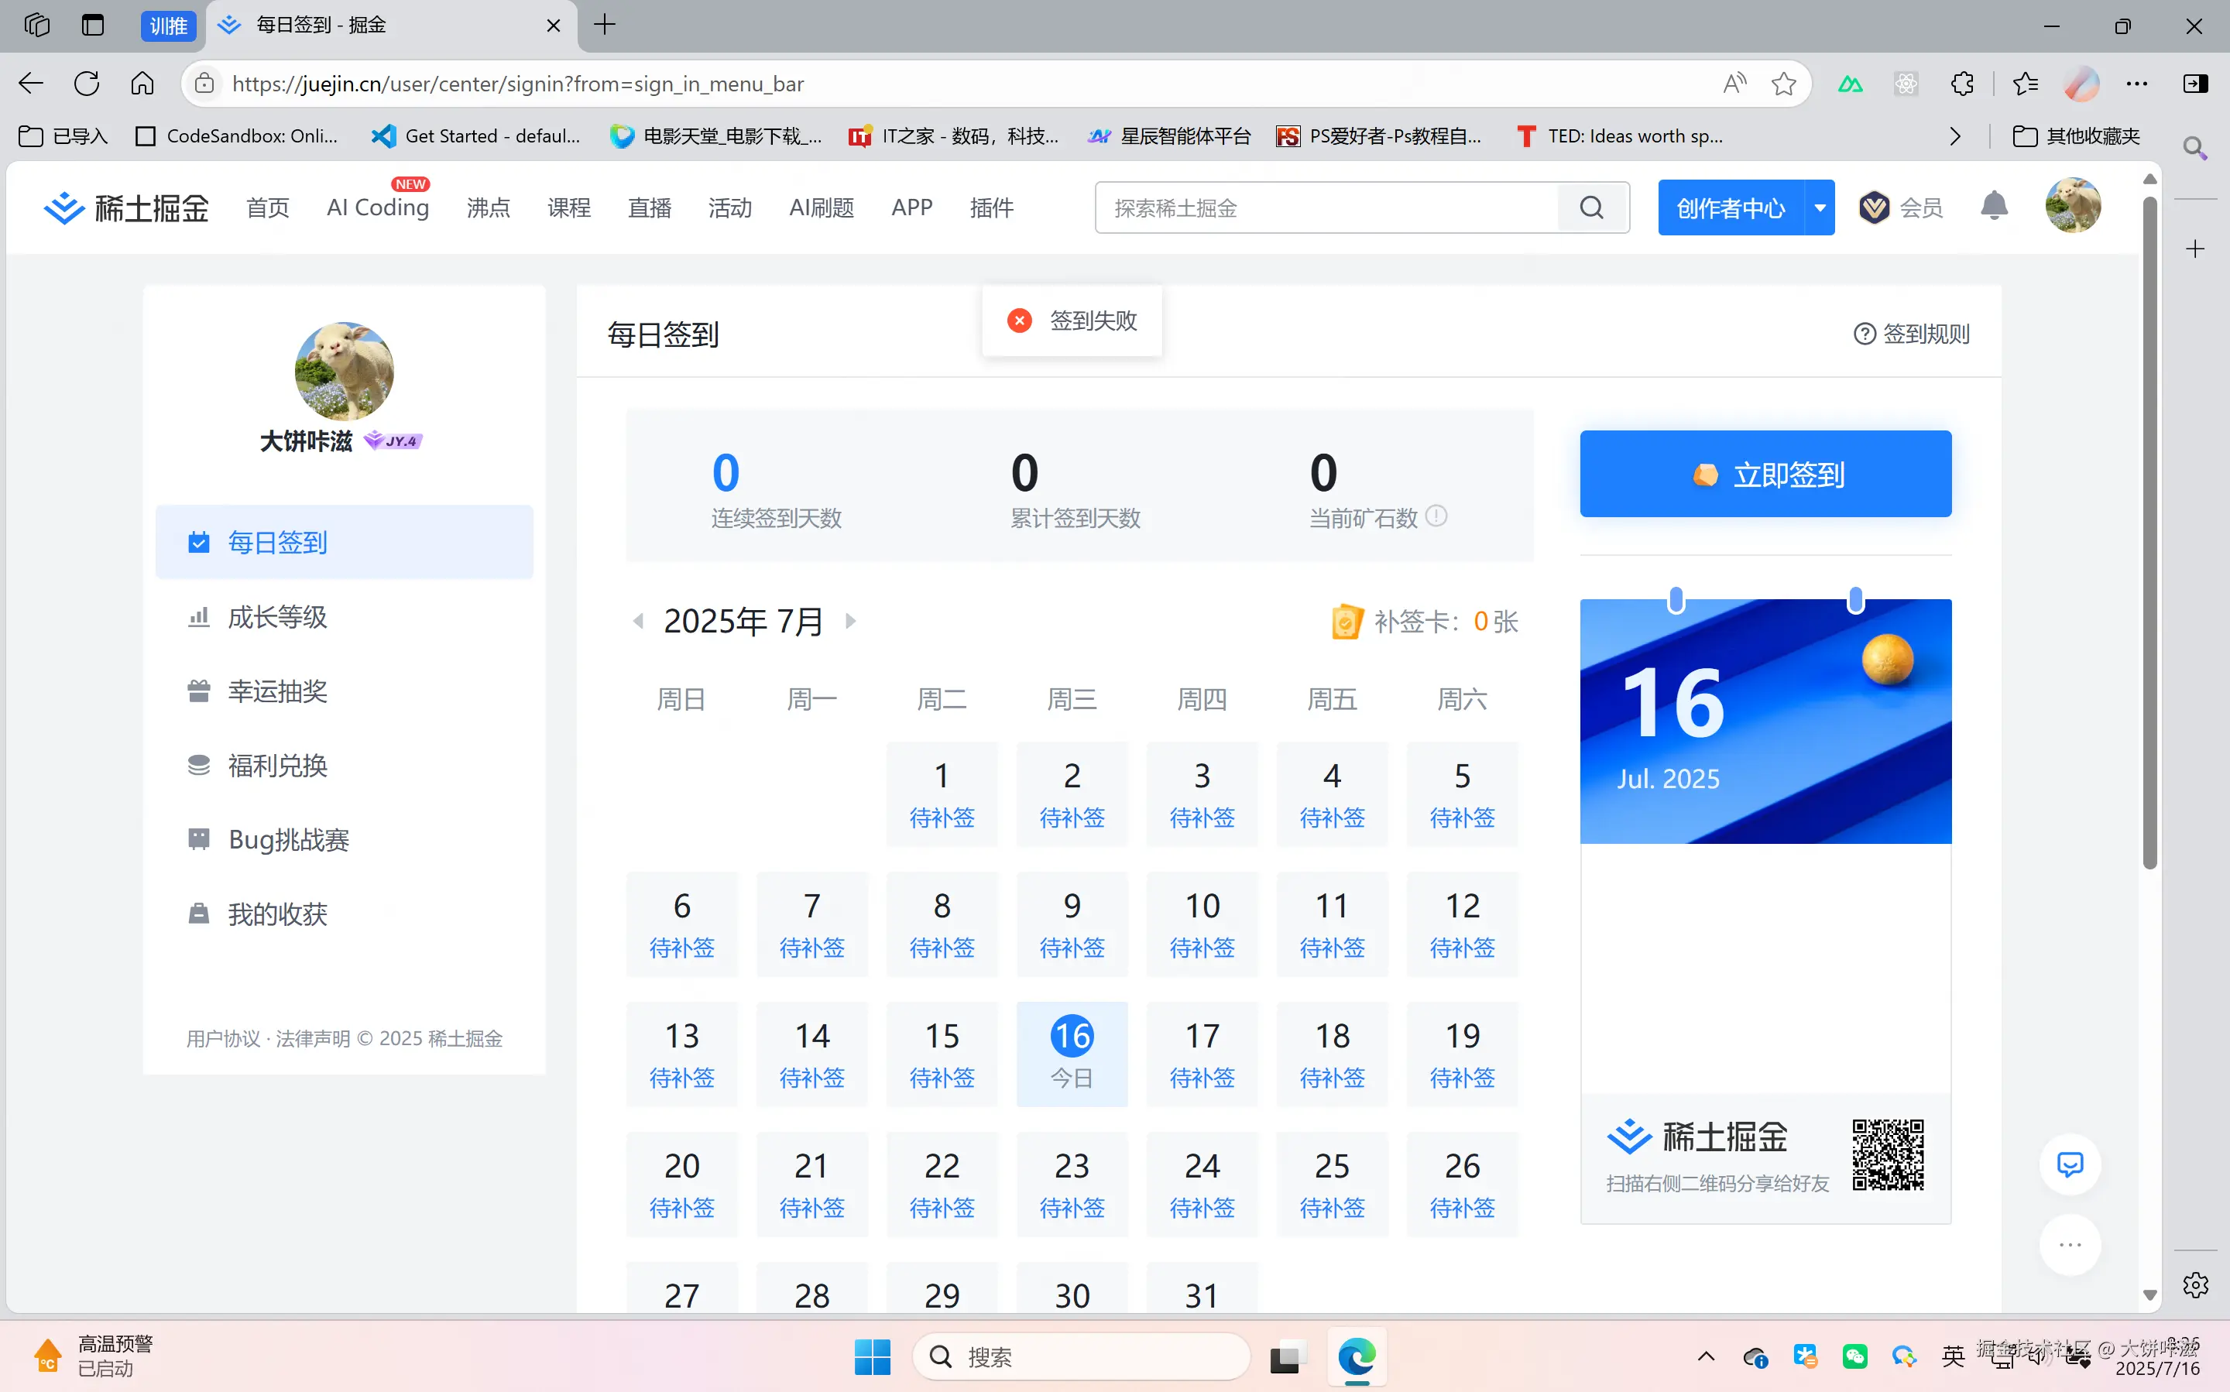Screen dimensions: 2230x1392
Task: Click the round more-options icon
Action: click(2070, 1245)
